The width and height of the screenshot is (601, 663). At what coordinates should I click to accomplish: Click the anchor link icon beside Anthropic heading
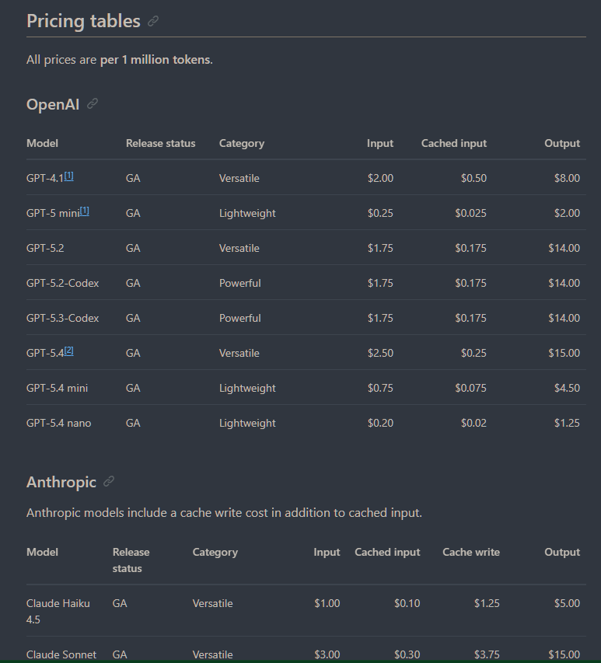[109, 482]
